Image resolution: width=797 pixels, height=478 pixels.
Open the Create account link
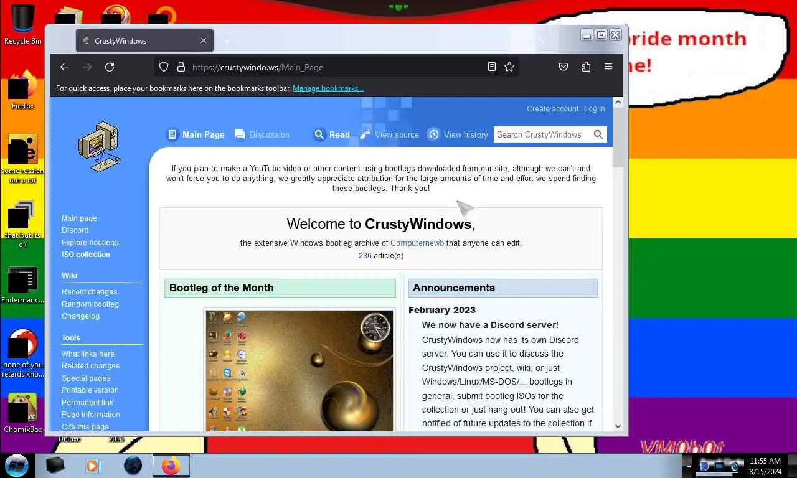click(x=552, y=109)
